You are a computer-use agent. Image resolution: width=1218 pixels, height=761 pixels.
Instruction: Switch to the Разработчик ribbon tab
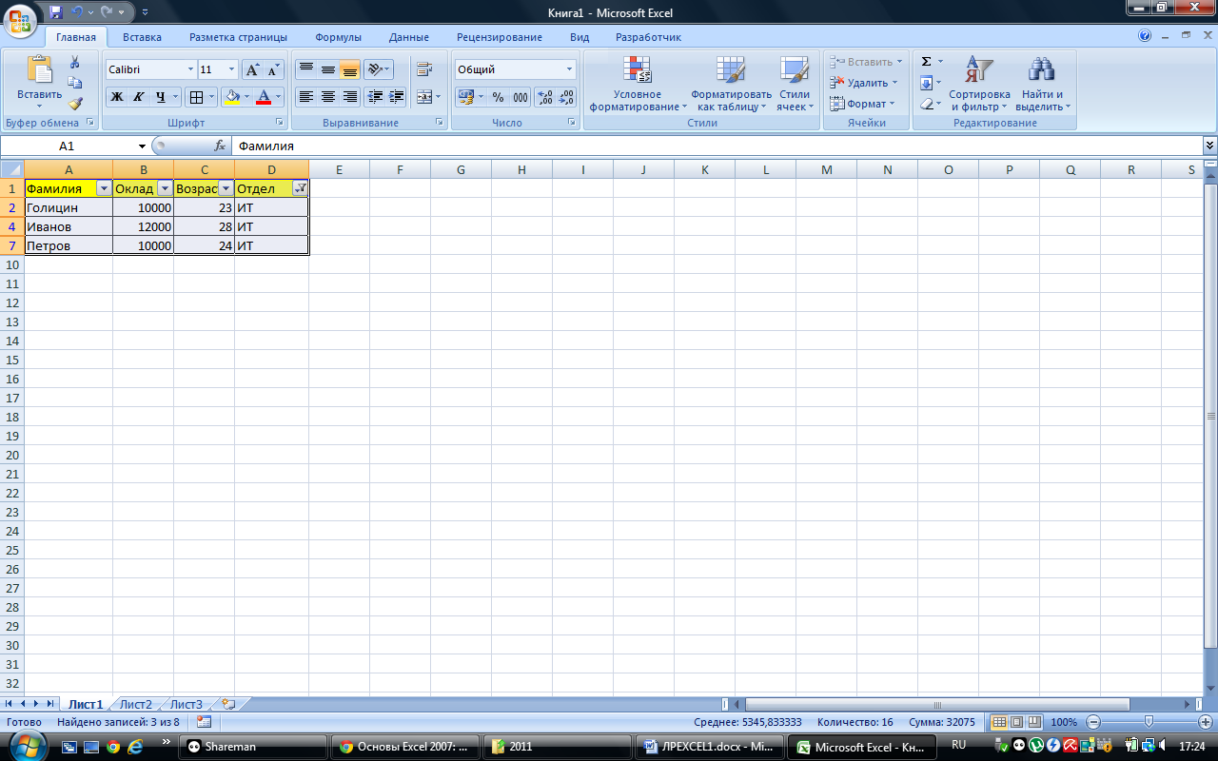[648, 37]
